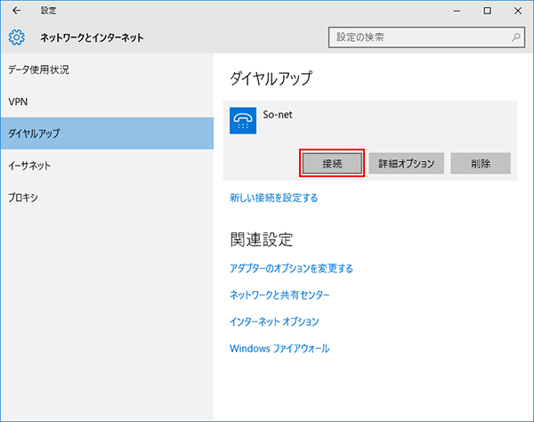This screenshot has width=534, height=422.
Task: Focus the 設定の検索 search field
Action: click(x=418, y=38)
